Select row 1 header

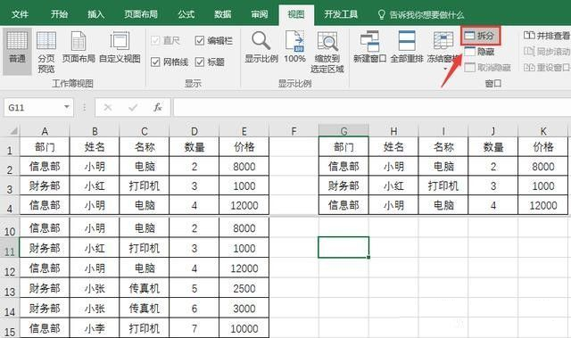click(x=10, y=147)
